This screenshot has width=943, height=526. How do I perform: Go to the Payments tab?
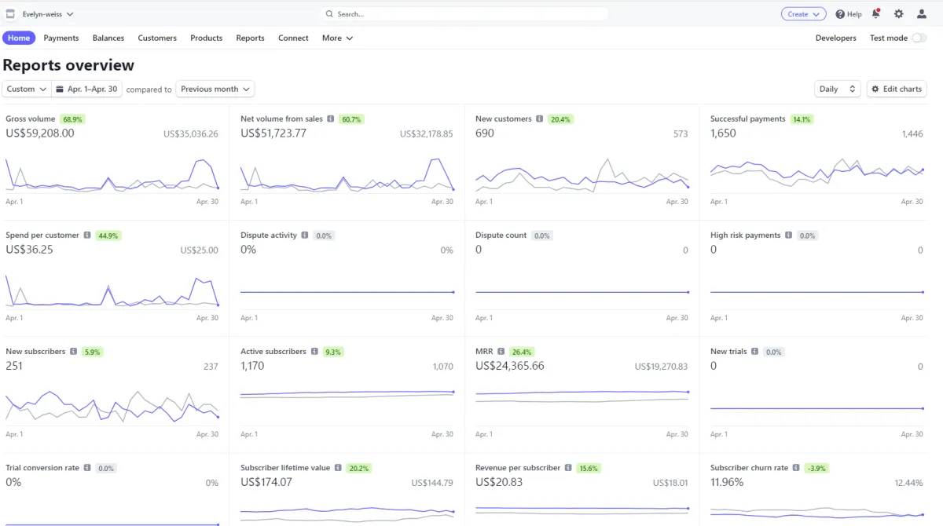(61, 38)
